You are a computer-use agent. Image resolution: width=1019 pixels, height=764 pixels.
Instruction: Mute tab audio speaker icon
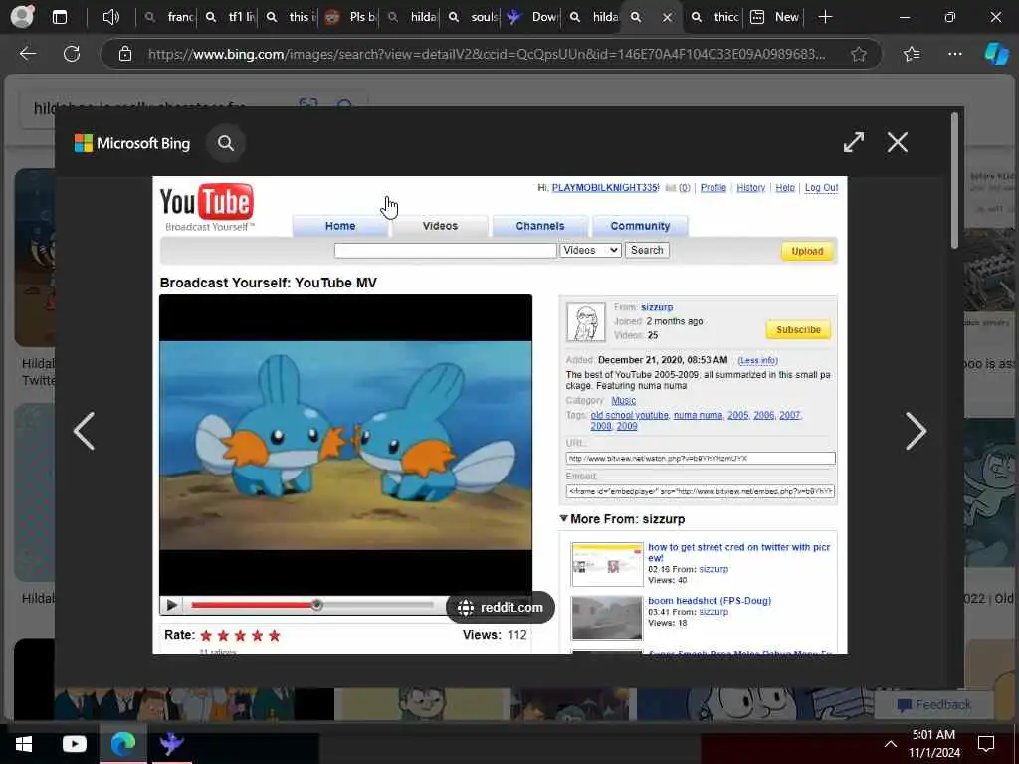pyautogui.click(x=111, y=17)
